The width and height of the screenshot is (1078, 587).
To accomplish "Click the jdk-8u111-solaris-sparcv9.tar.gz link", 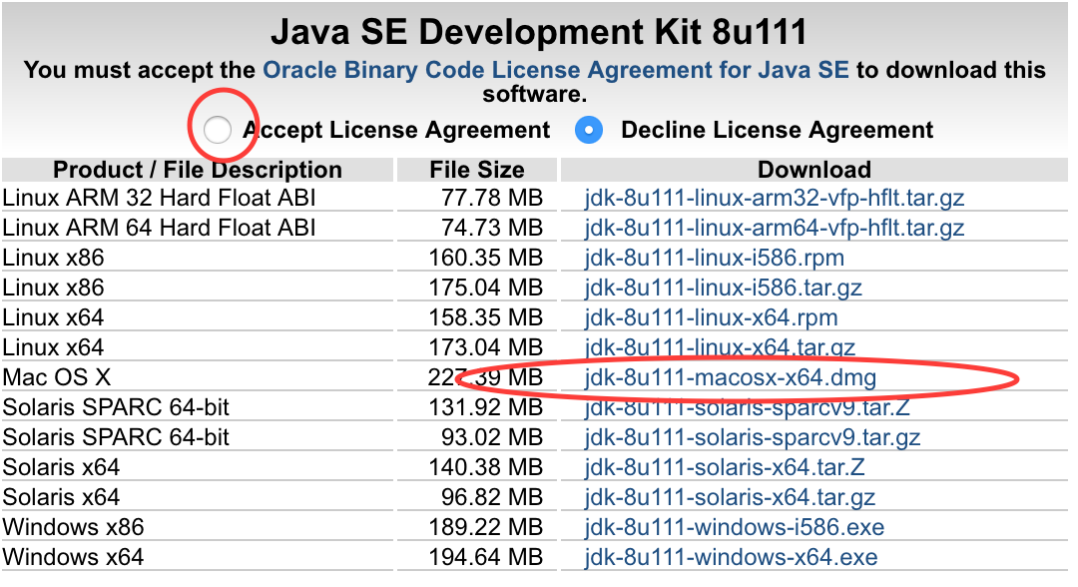I will click(x=753, y=437).
